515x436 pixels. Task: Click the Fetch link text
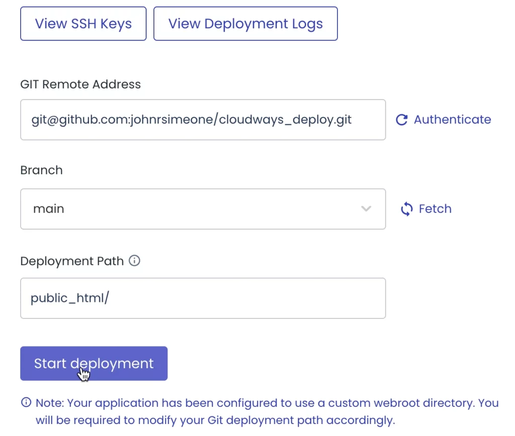435,209
